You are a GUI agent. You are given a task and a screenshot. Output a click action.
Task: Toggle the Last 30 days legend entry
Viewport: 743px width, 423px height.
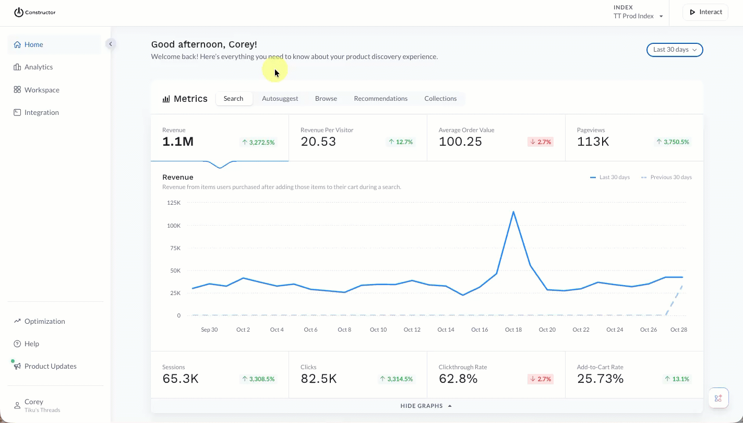coord(610,178)
